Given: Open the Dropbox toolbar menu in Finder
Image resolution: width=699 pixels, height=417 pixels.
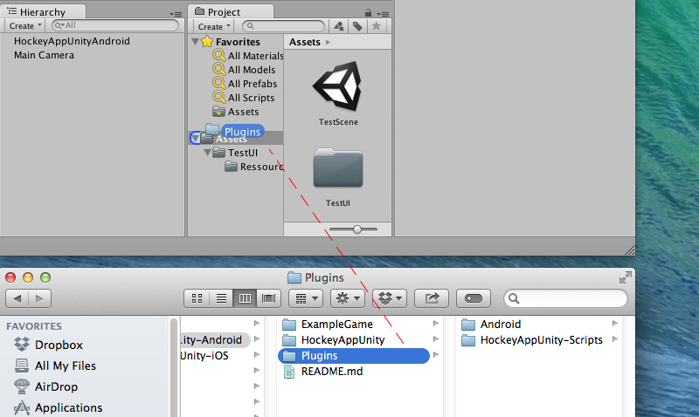Looking at the screenshot, I should click(x=390, y=298).
